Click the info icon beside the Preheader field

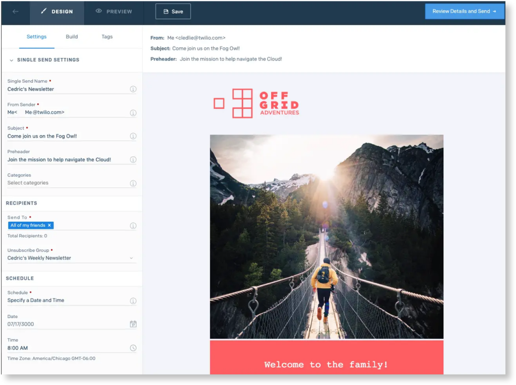[x=133, y=159]
